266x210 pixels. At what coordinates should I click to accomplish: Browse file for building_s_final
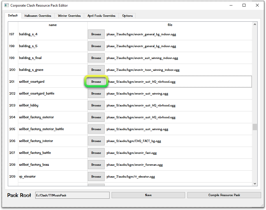click(96, 58)
